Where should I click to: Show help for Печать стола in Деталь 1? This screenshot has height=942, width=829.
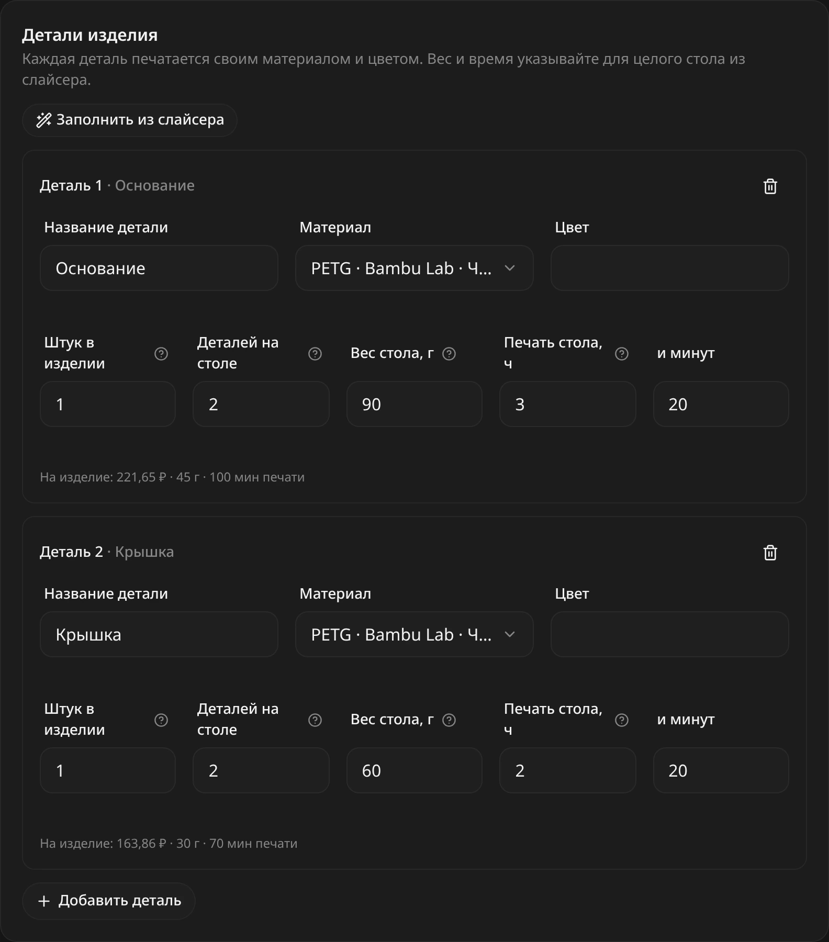621,354
